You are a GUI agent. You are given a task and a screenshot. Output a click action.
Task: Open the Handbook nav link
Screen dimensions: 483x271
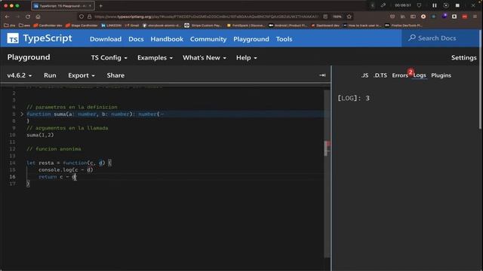(x=167, y=39)
